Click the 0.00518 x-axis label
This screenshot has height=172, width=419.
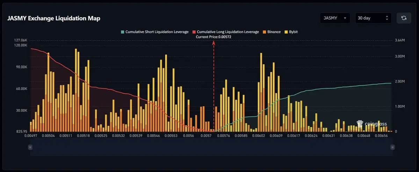pyautogui.click(x=84, y=136)
